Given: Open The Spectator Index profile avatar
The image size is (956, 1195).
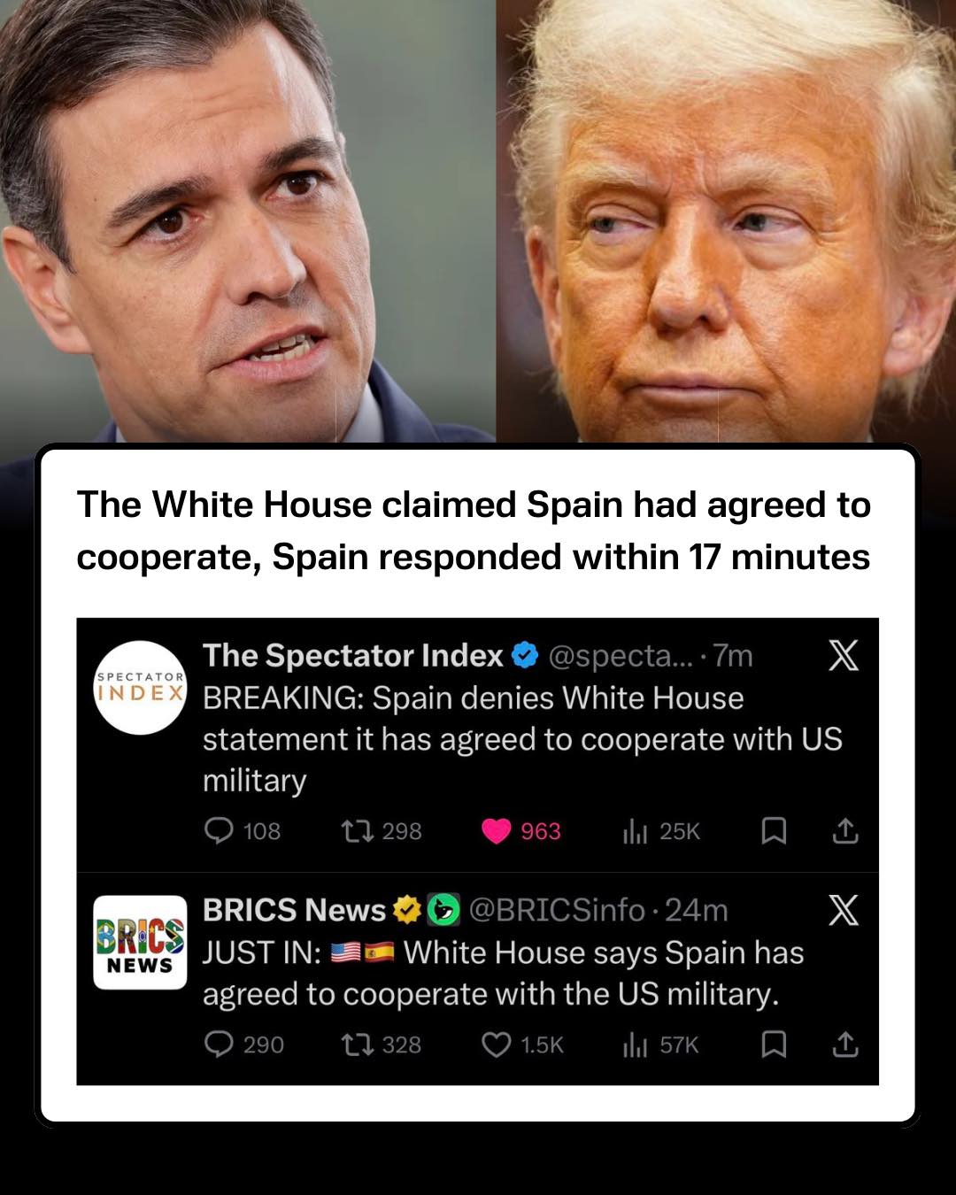Looking at the screenshot, I should coord(140,687).
